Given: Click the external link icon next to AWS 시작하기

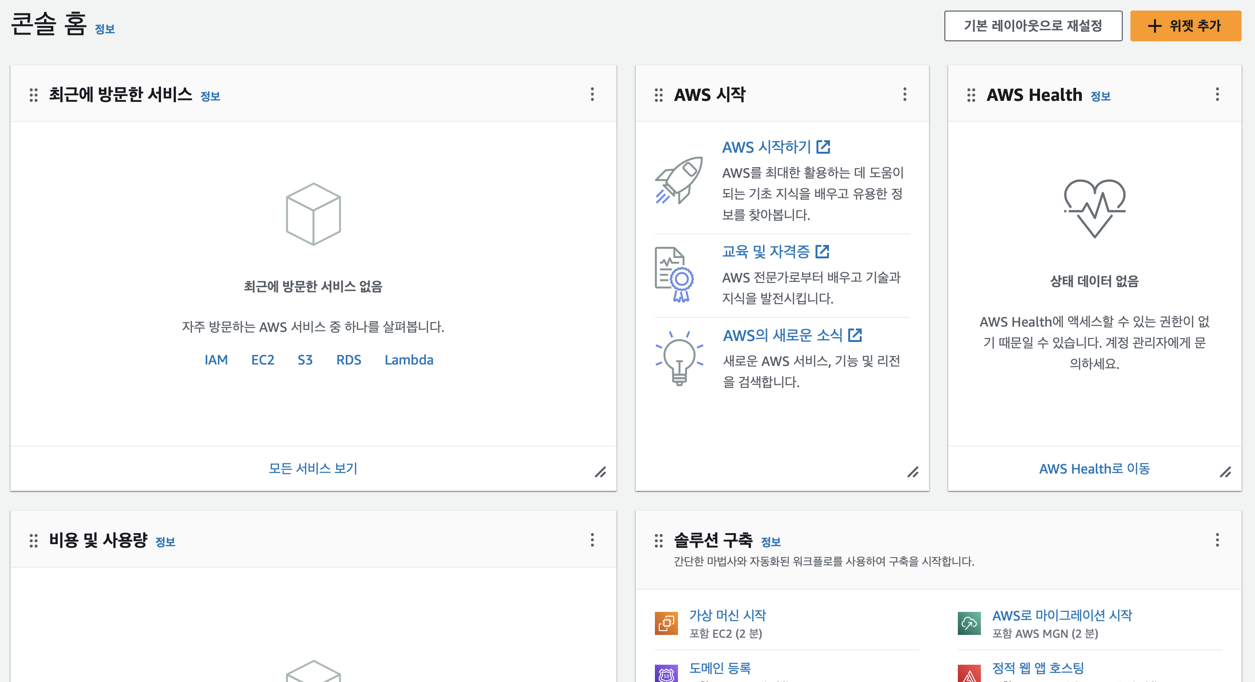Looking at the screenshot, I should click(x=823, y=146).
